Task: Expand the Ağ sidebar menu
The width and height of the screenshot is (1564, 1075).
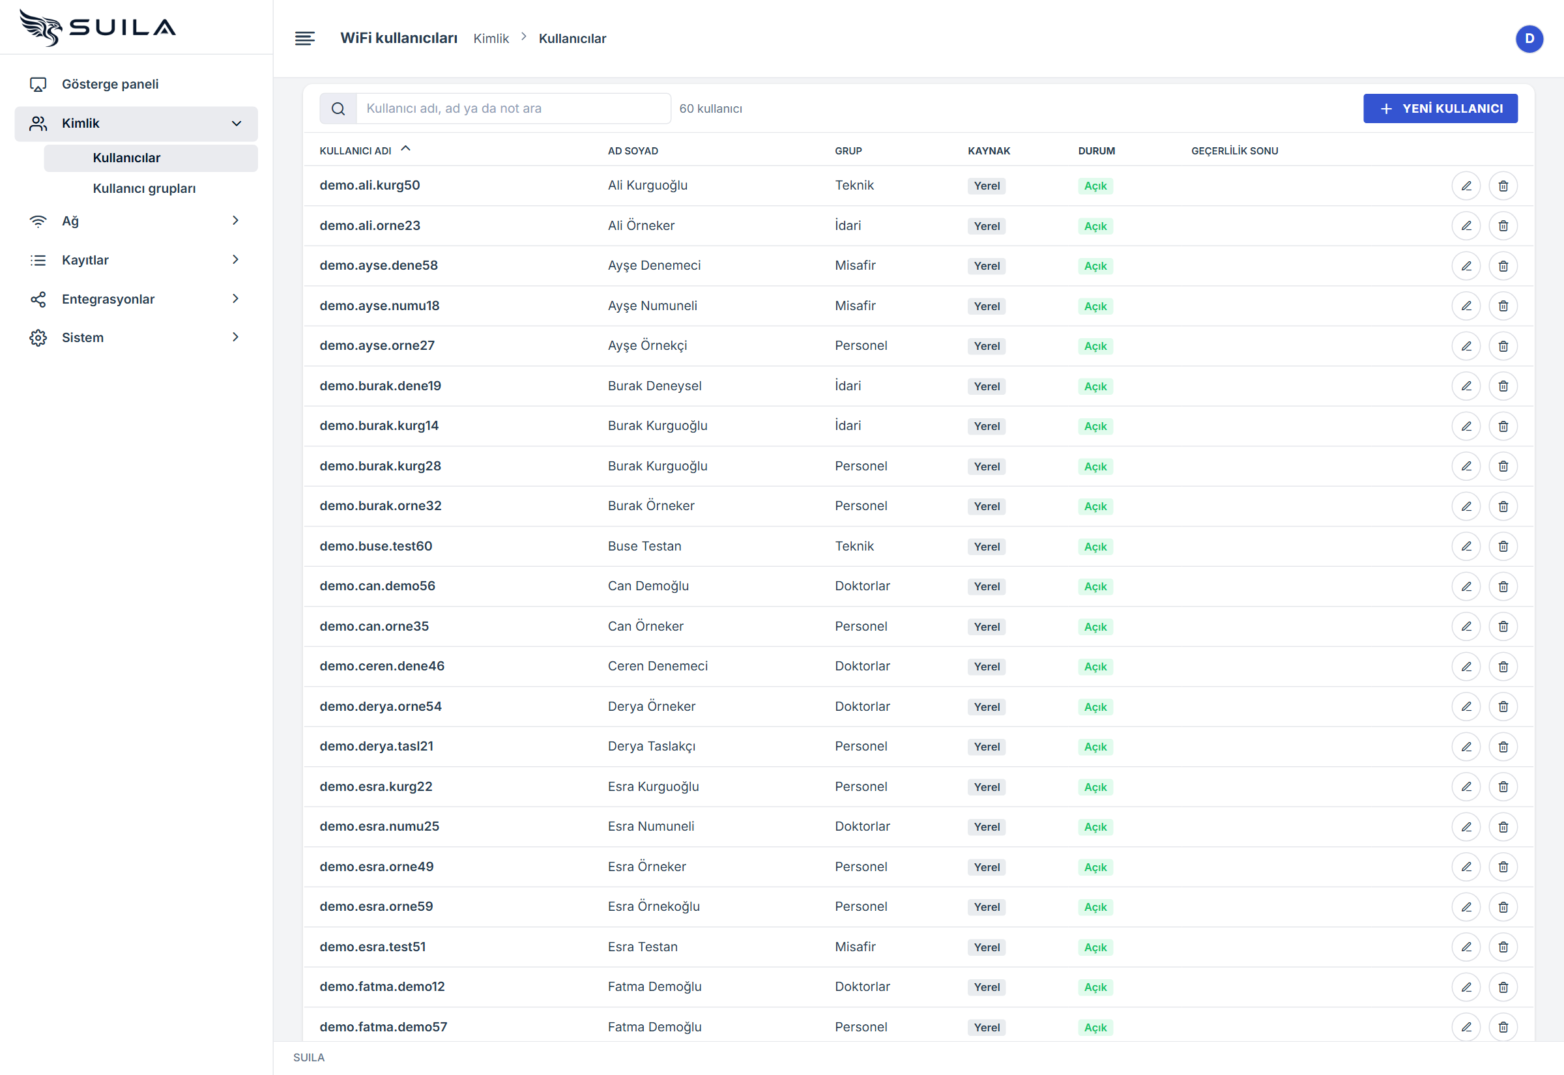Action: pos(136,221)
